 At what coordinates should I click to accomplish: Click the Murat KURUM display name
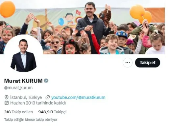click(23, 81)
